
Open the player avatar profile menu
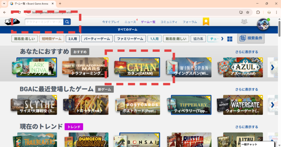[x=263, y=24]
